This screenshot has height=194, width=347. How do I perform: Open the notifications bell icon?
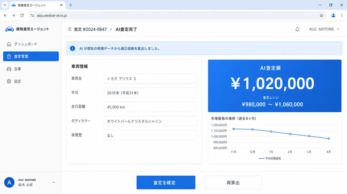[x=297, y=29]
